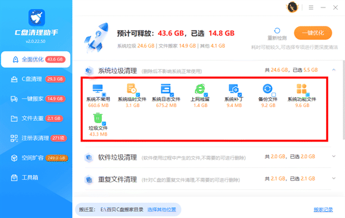Screen dimensions: 345x218
Task: Click the C盘清理助手 broom logo
Action: tap(37, 18)
